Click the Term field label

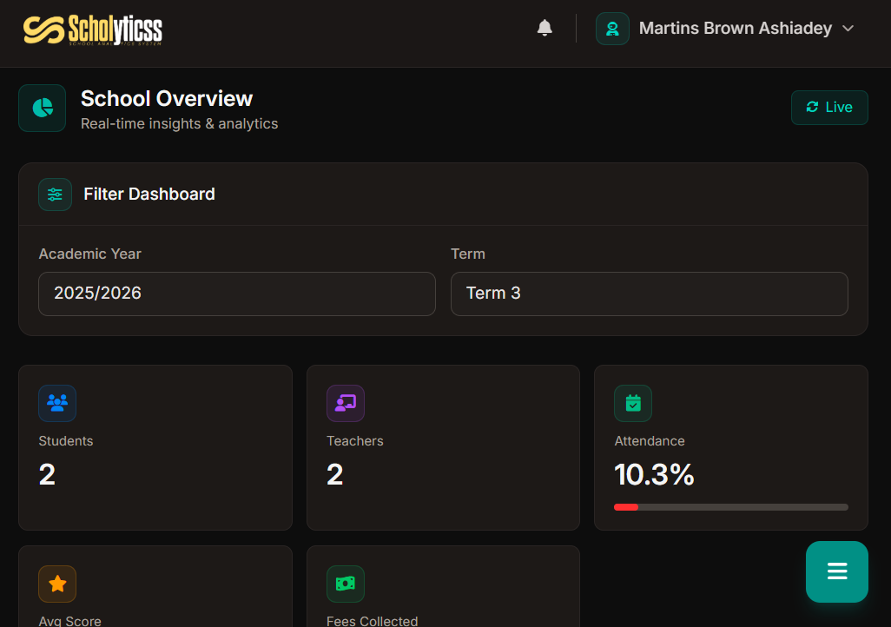(468, 254)
